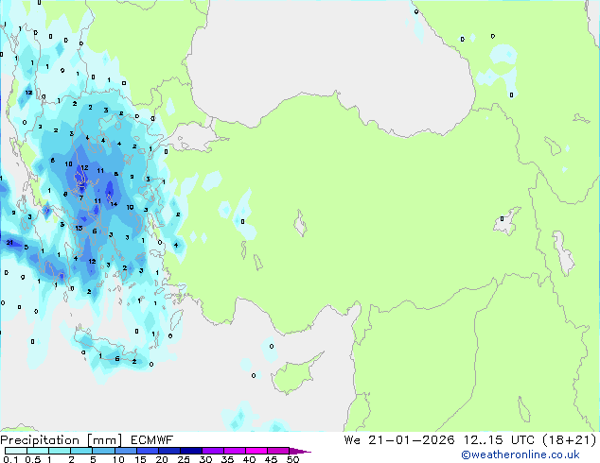Click the '15' legend scale label
This screenshot has width=600, height=463.
tap(140, 459)
